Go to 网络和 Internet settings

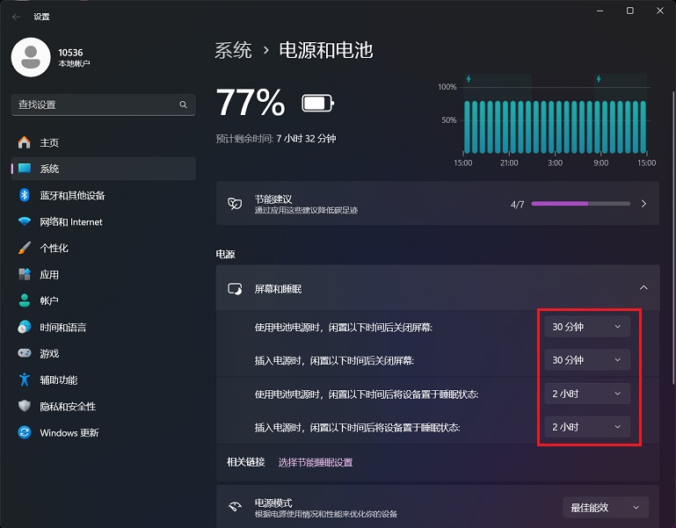click(104, 221)
